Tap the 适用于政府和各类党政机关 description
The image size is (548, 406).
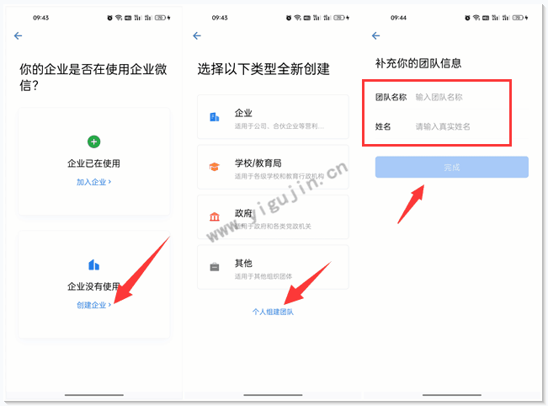coord(273,227)
